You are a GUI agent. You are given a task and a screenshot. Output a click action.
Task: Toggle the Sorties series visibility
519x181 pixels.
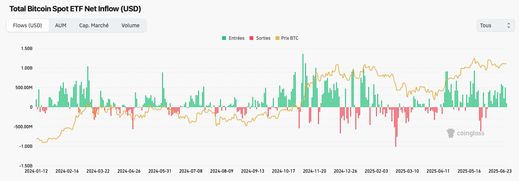click(x=260, y=38)
